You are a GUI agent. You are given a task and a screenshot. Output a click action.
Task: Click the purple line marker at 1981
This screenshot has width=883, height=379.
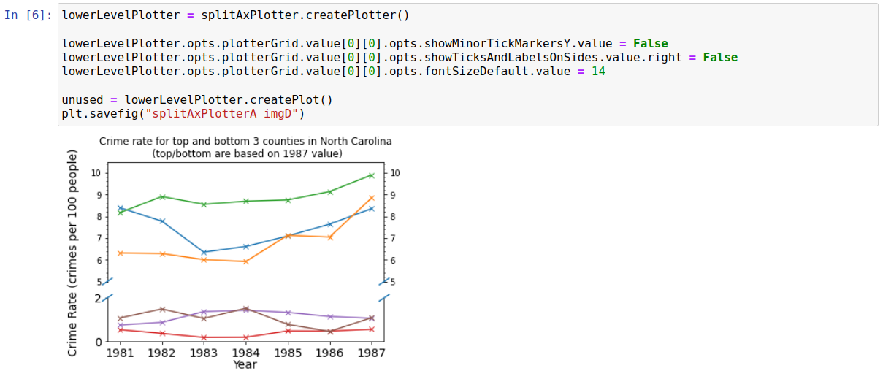[x=121, y=325]
